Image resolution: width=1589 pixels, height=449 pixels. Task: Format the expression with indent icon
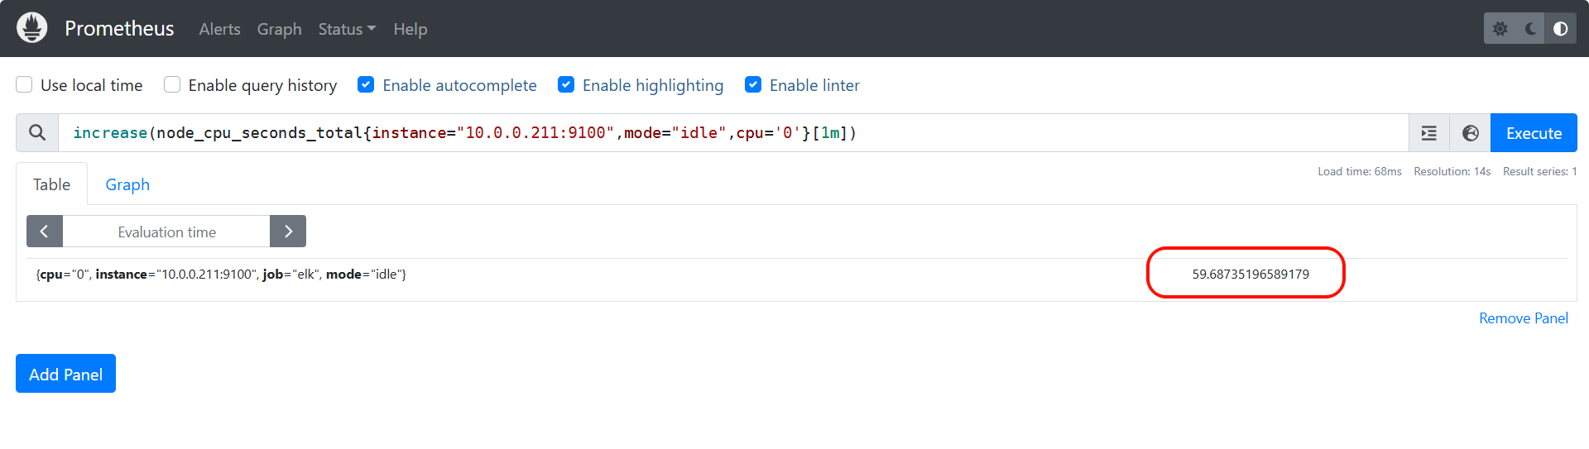(1428, 133)
